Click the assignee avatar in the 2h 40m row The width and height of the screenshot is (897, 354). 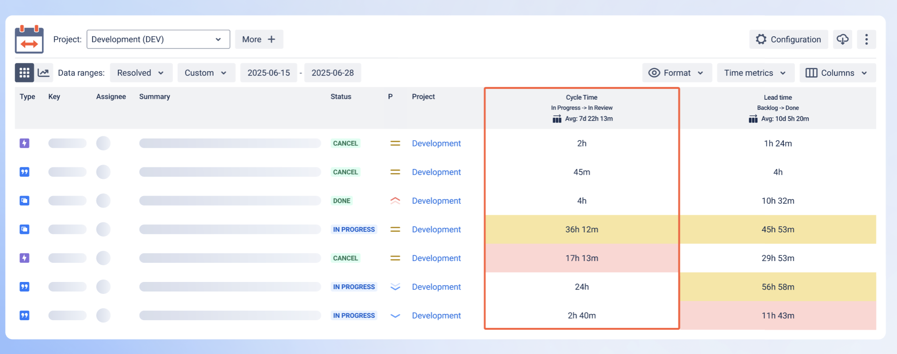click(103, 315)
